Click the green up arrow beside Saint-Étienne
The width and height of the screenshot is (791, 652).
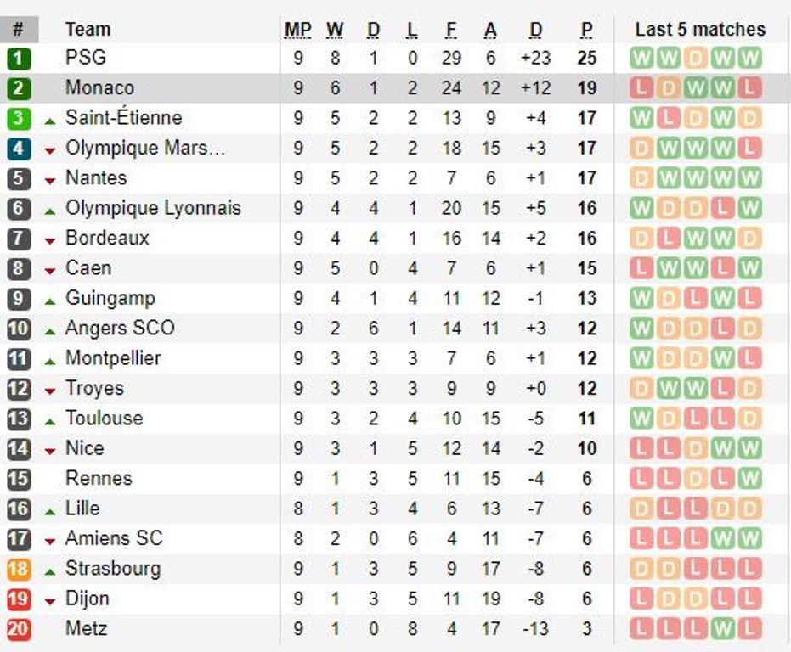pos(50,119)
